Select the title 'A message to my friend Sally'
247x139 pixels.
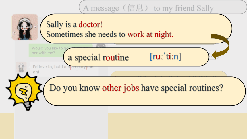[x=148, y=8]
